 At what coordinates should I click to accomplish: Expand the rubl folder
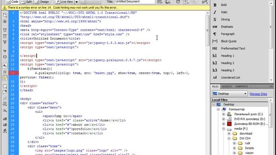235,143
